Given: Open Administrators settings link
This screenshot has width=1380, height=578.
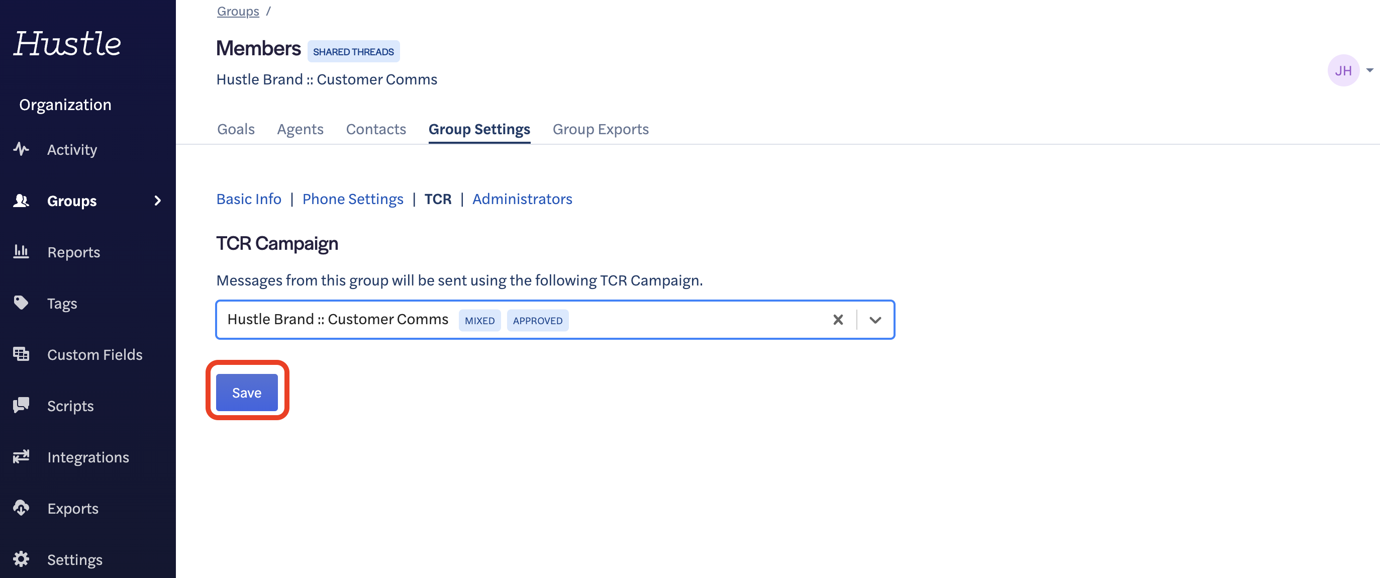Looking at the screenshot, I should pos(522,199).
